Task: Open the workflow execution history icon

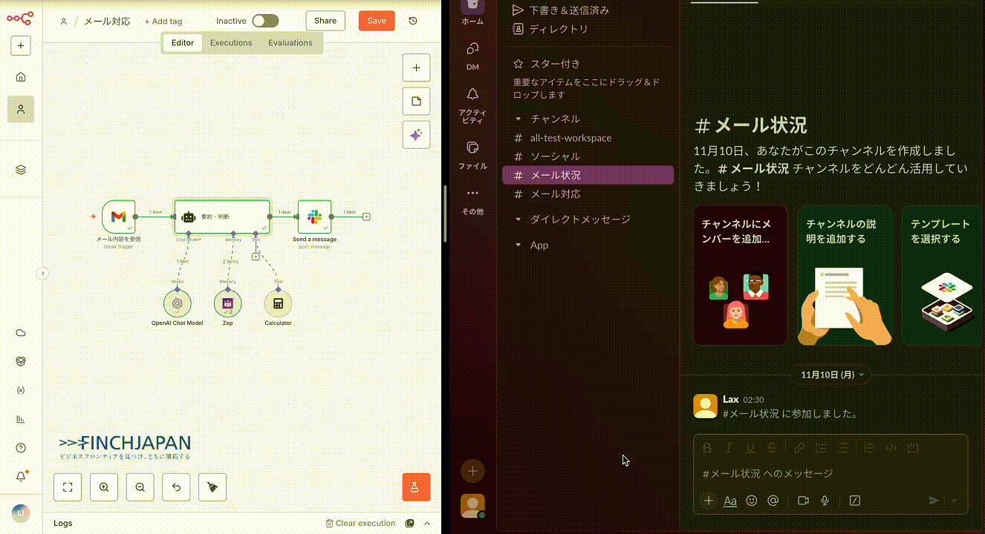Action: click(x=413, y=21)
